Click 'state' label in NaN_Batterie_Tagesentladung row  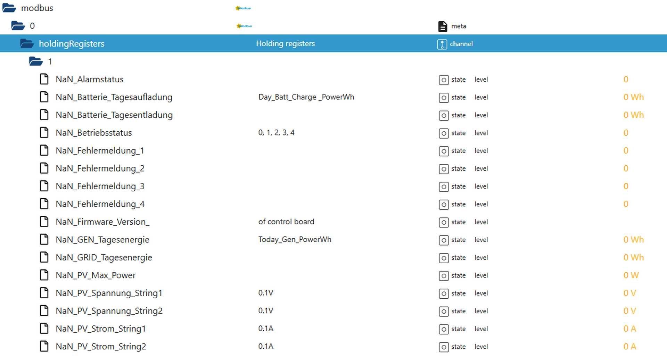[459, 115]
